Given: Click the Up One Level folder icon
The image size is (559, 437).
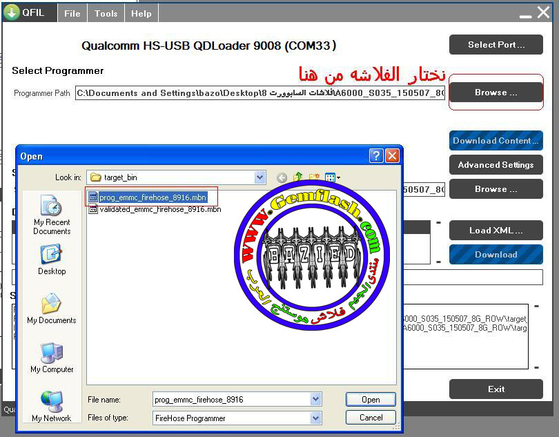Looking at the screenshot, I should click(297, 177).
